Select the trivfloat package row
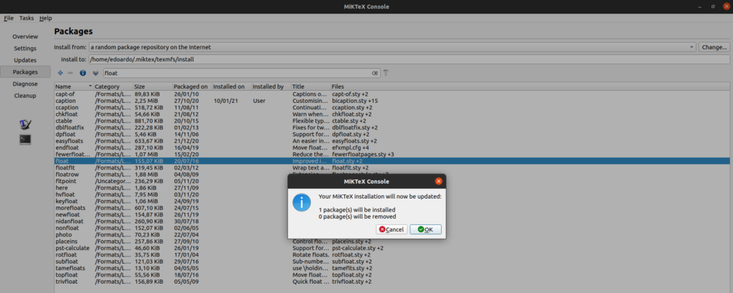This screenshot has width=733, height=293. pyautogui.click(x=392, y=282)
